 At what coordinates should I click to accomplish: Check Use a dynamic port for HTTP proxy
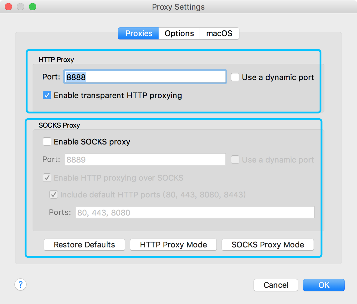click(x=235, y=77)
